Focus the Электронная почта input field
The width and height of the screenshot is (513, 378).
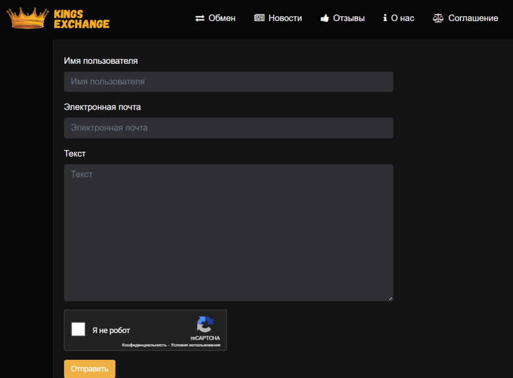[x=228, y=128]
